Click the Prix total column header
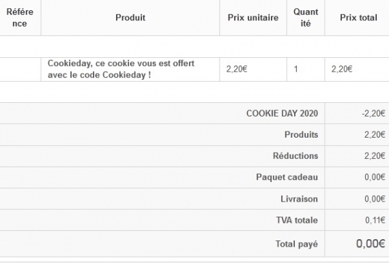The image size is (389, 263). point(358,18)
